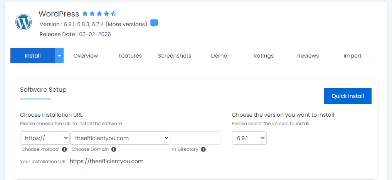This screenshot has width=392, height=180.
Task: Click the Release Date 03-02-2026 text
Action: tap(75, 35)
